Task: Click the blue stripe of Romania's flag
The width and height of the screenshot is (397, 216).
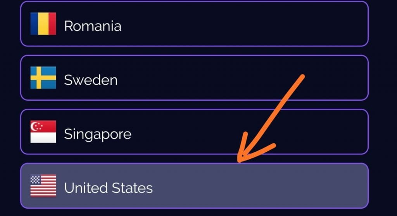Action: click(35, 24)
